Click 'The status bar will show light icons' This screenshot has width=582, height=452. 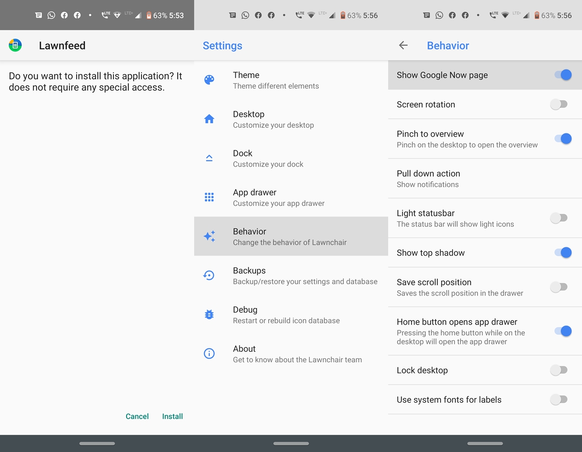455,224
